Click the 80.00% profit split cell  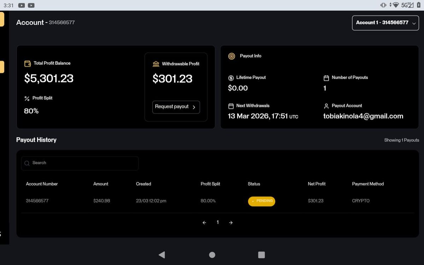208,201
